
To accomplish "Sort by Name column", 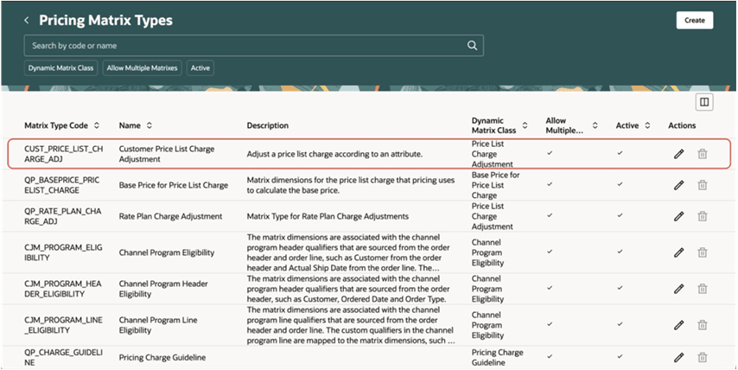I will tap(150, 125).
